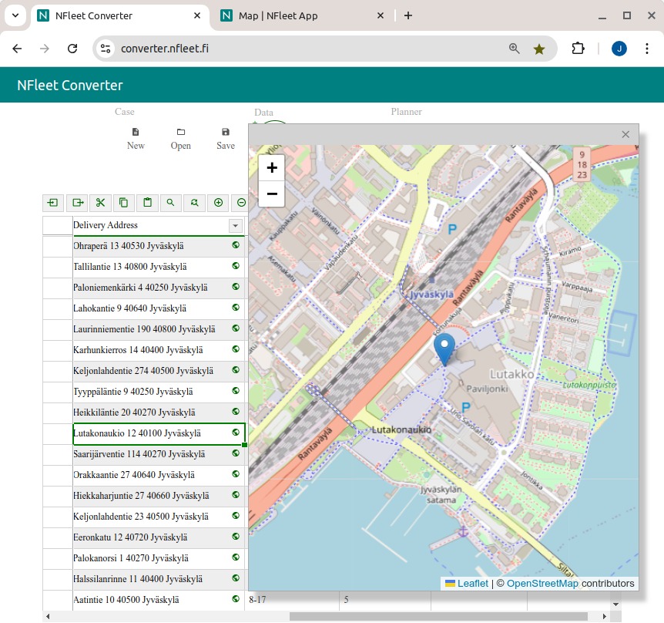Open a new browser tab
Screen dimensions: 664x623
click(x=407, y=15)
